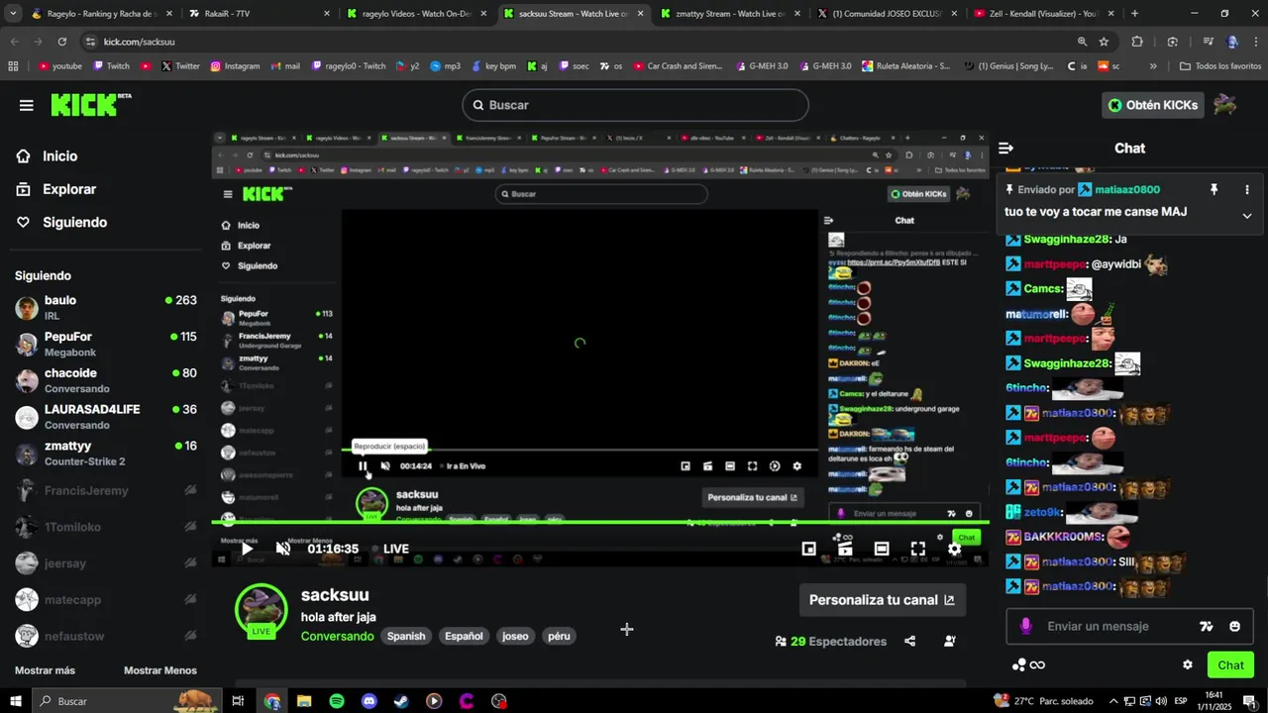Open the channel moderators user icon

coord(950,641)
